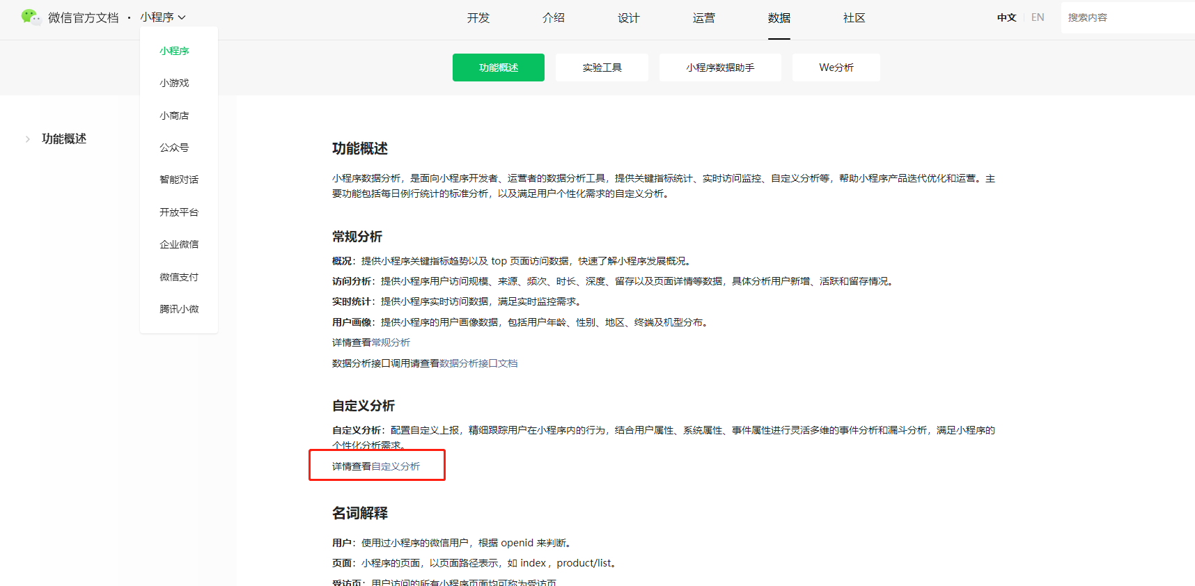Click the 常规分析 section heading
1195x586 pixels.
(x=357, y=237)
